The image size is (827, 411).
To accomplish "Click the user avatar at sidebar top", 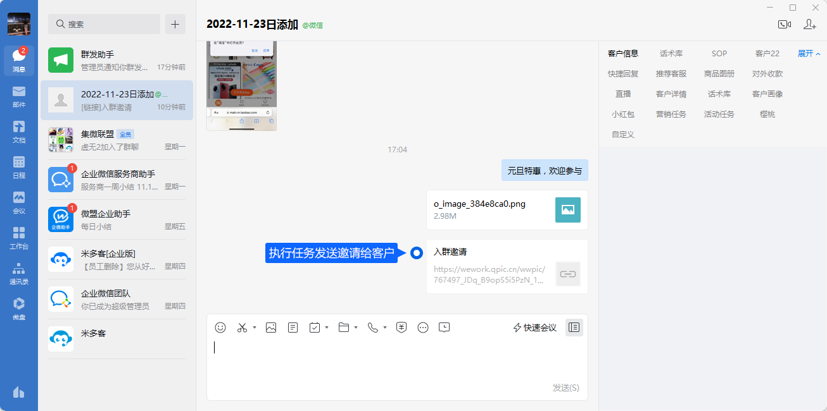I will (x=19, y=24).
